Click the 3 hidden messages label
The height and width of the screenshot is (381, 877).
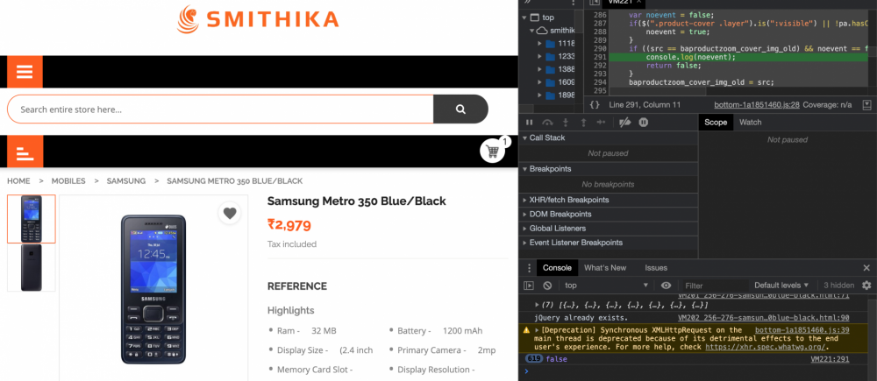839,286
